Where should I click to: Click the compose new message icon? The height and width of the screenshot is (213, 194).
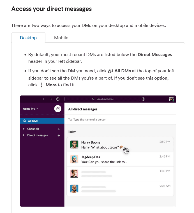click(58, 109)
